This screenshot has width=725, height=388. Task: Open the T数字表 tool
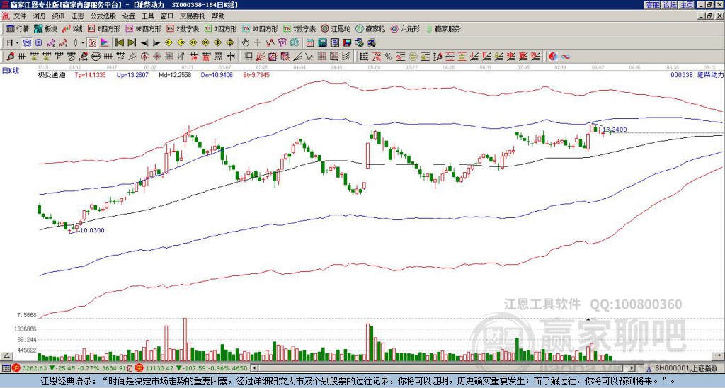pyautogui.click(x=299, y=29)
